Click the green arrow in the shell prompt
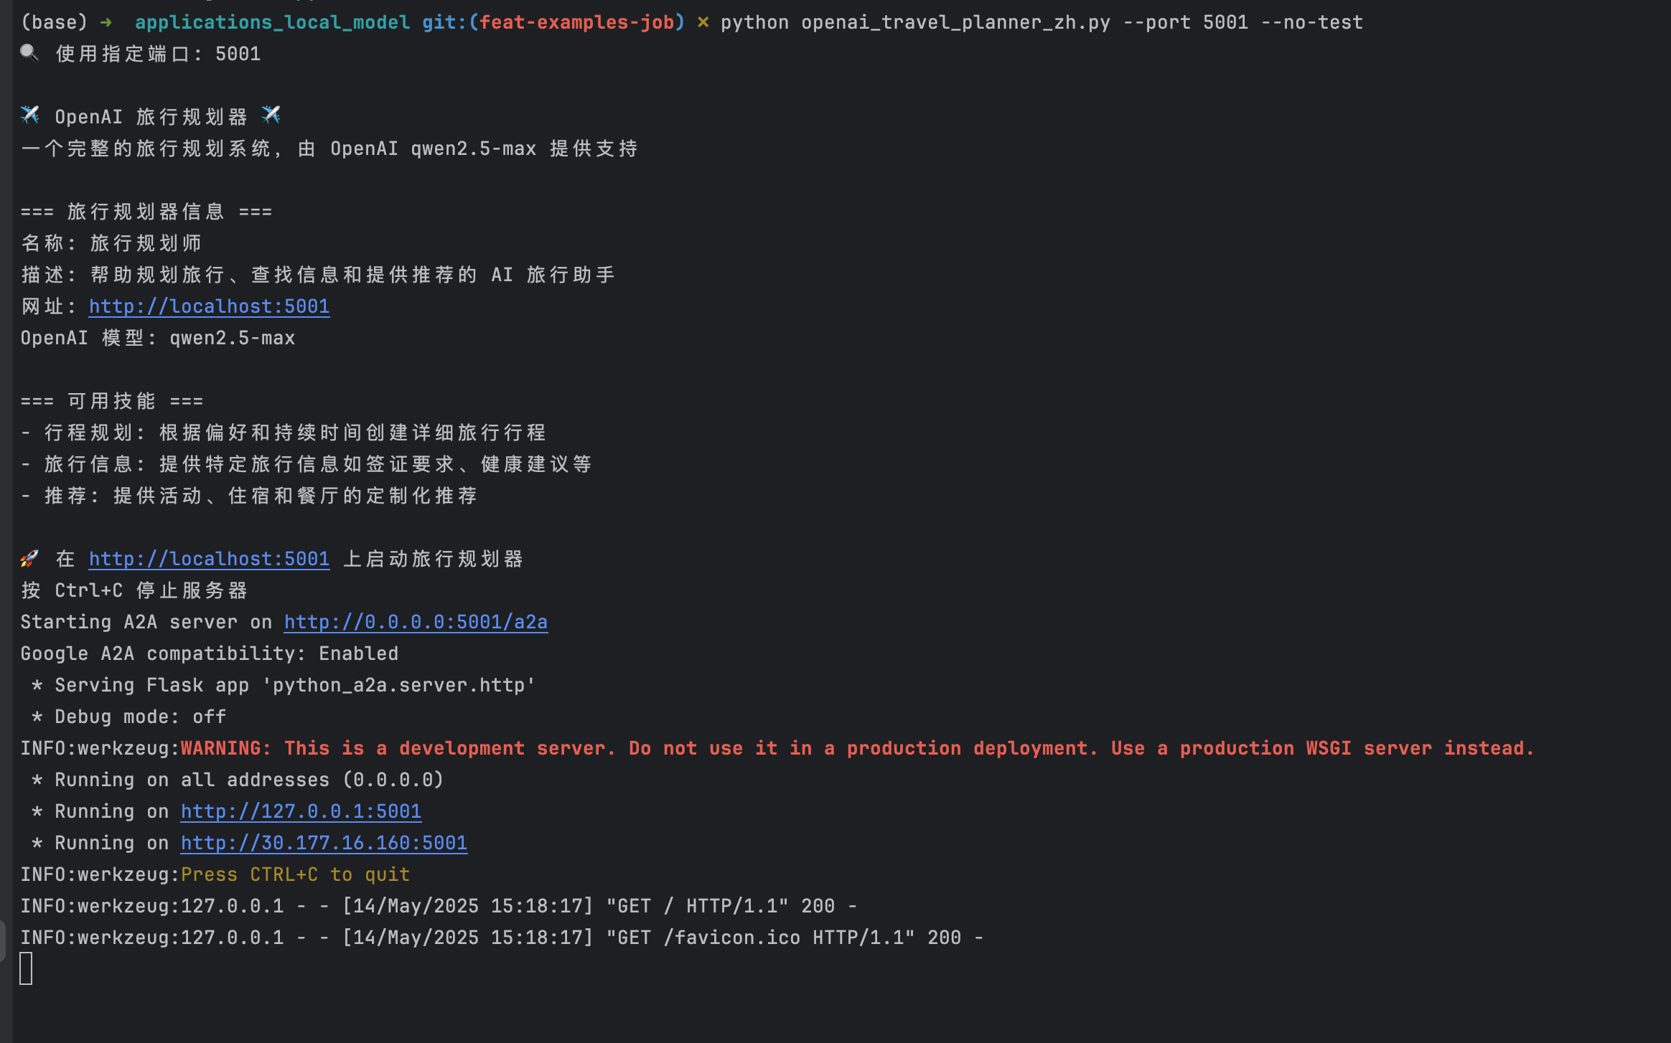 pyautogui.click(x=106, y=22)
